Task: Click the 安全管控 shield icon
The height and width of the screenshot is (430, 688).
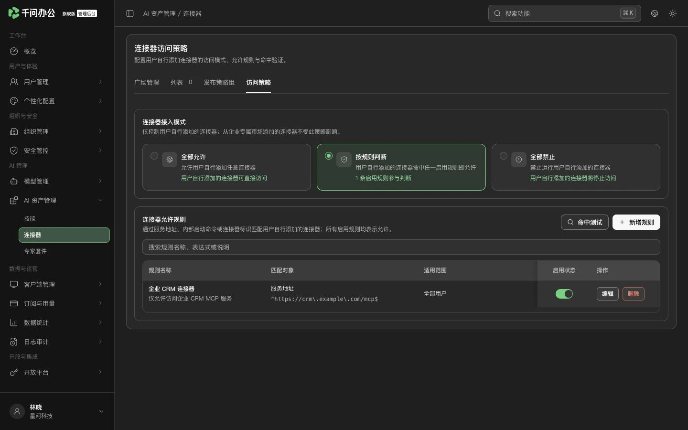Action: (x=14, y=150)
